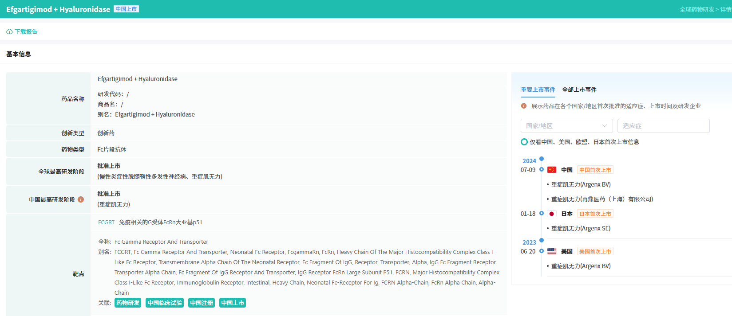Toggle 仅看中国、美国、欧盟、日本 radio option
The height and width of the screenshot is (316, 732).
524,142
